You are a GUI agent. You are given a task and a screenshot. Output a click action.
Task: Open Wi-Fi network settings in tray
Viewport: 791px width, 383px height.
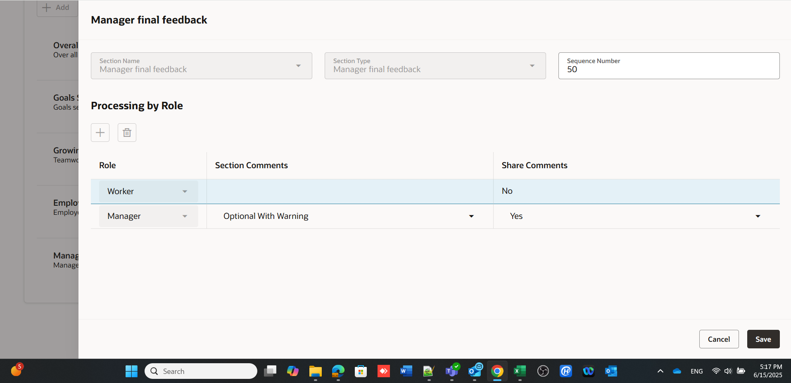click(716, 371)
